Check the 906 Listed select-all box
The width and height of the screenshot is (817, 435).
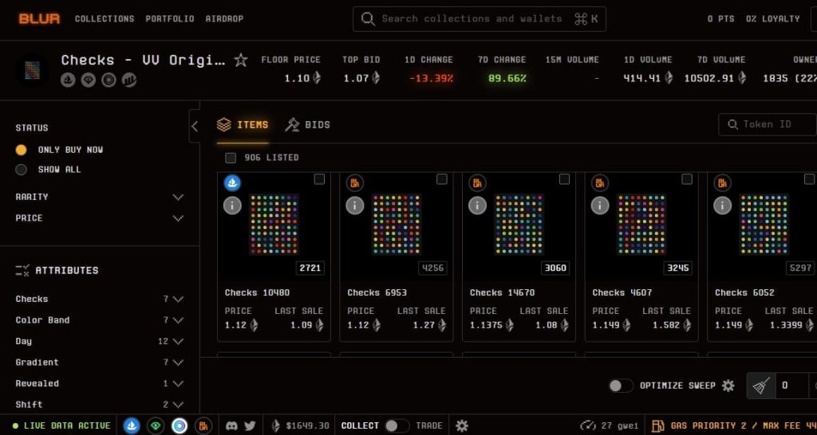pyautogui.click(x=231, y=158)
